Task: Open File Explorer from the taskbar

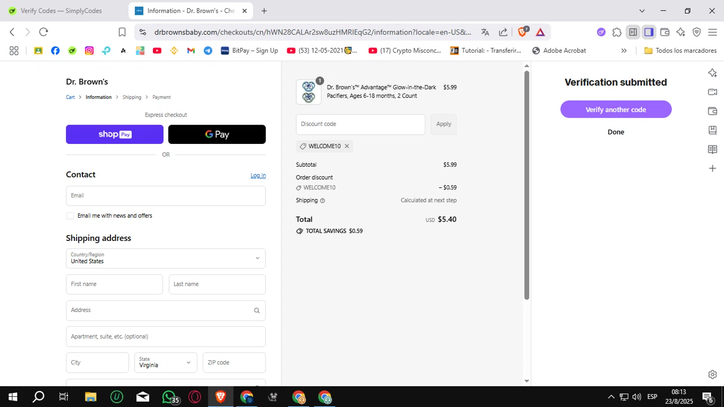Action: (x=91, y=397)
